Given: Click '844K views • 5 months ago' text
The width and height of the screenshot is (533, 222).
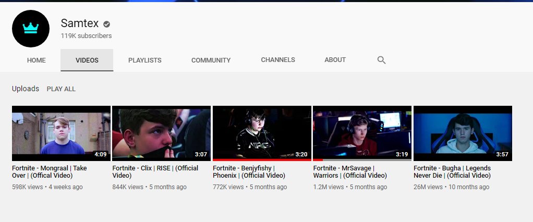Looking at the screenshot, I should 150,187.
